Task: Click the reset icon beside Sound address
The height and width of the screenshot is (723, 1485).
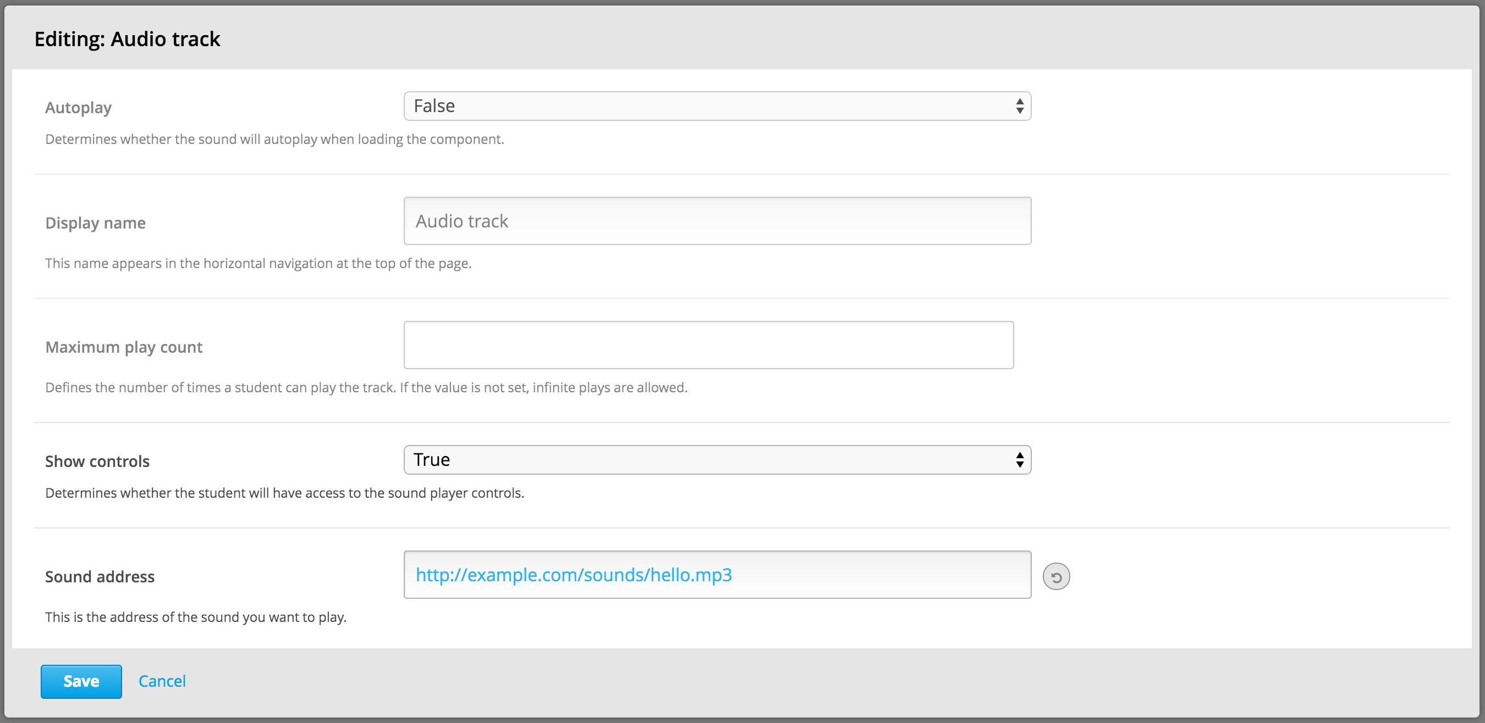Action: click(1055, 577)
